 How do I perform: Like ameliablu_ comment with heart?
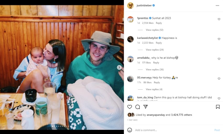tap(219, 59)
